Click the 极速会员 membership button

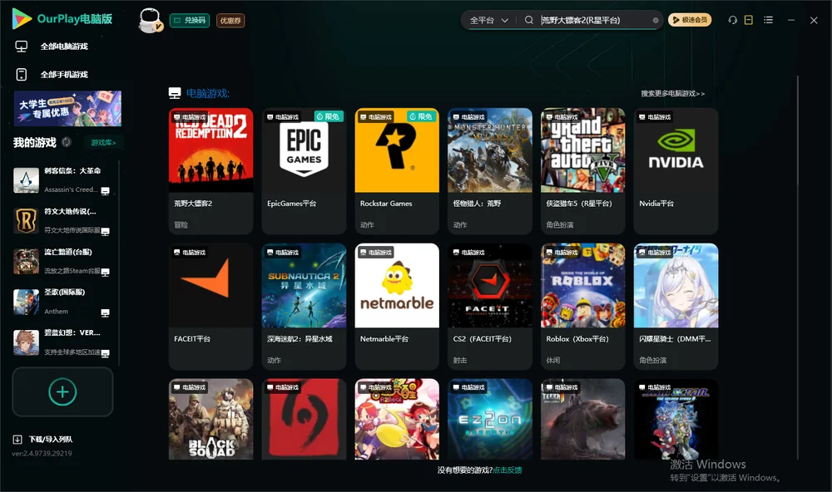pos(690,20)
